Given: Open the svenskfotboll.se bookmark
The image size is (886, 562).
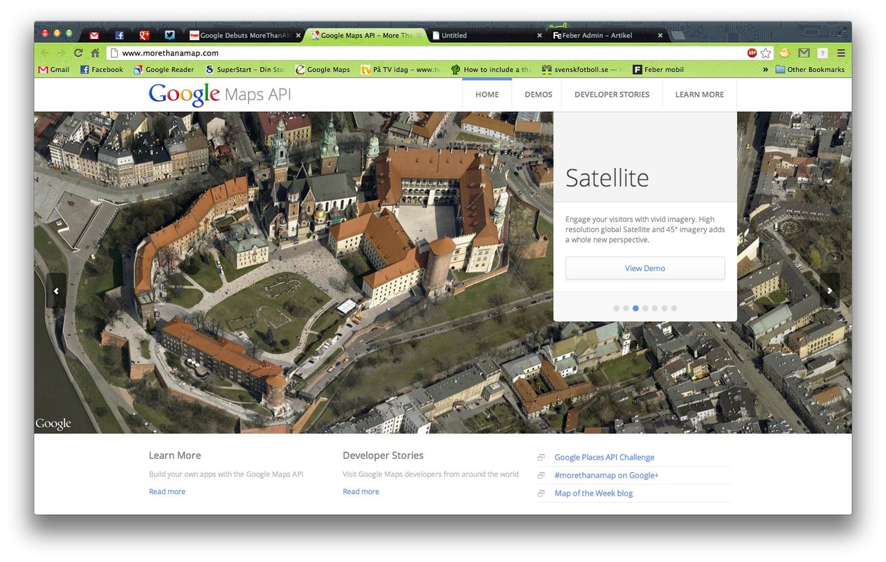Looking at the screenshot, I should point(581,69).
